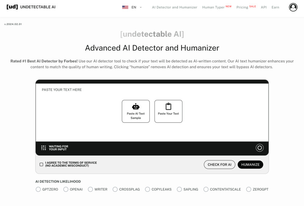This screenshot has height=206, width=304.
Task: Select the CONTENTATSCALE detector radio
Action: (206, 189)
